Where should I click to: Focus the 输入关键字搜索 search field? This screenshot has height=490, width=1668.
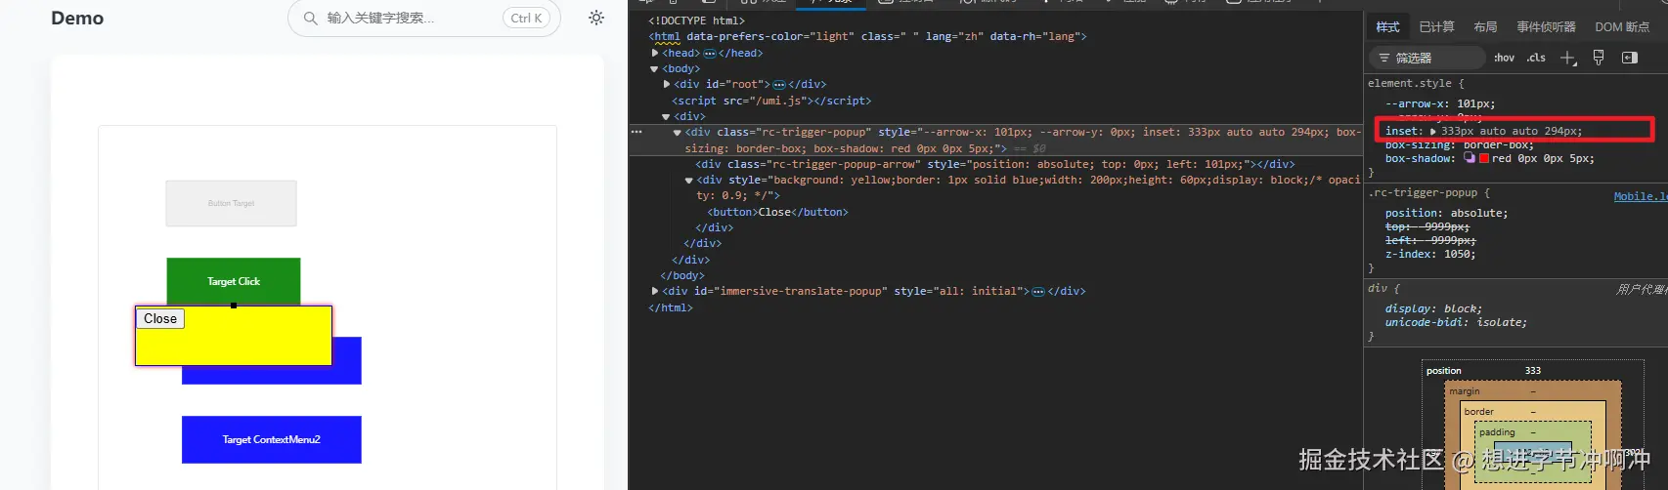[x=424, y=18]
